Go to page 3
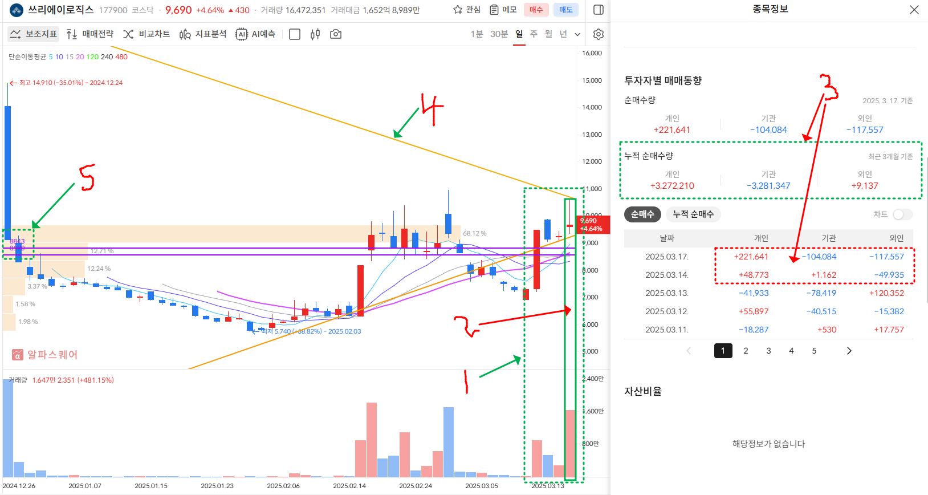The image size is (928, 495). (x=768, y=351)
